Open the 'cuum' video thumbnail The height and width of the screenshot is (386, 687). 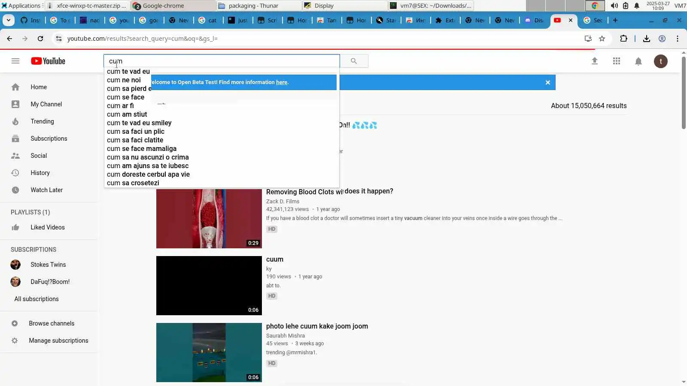point(209,286)
